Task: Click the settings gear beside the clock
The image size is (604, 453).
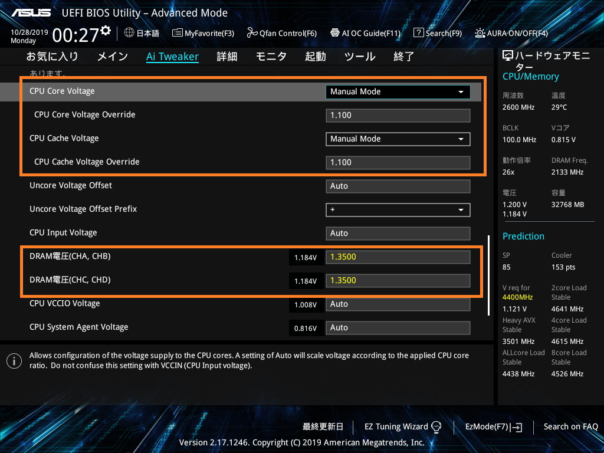Action: point(106,31)
